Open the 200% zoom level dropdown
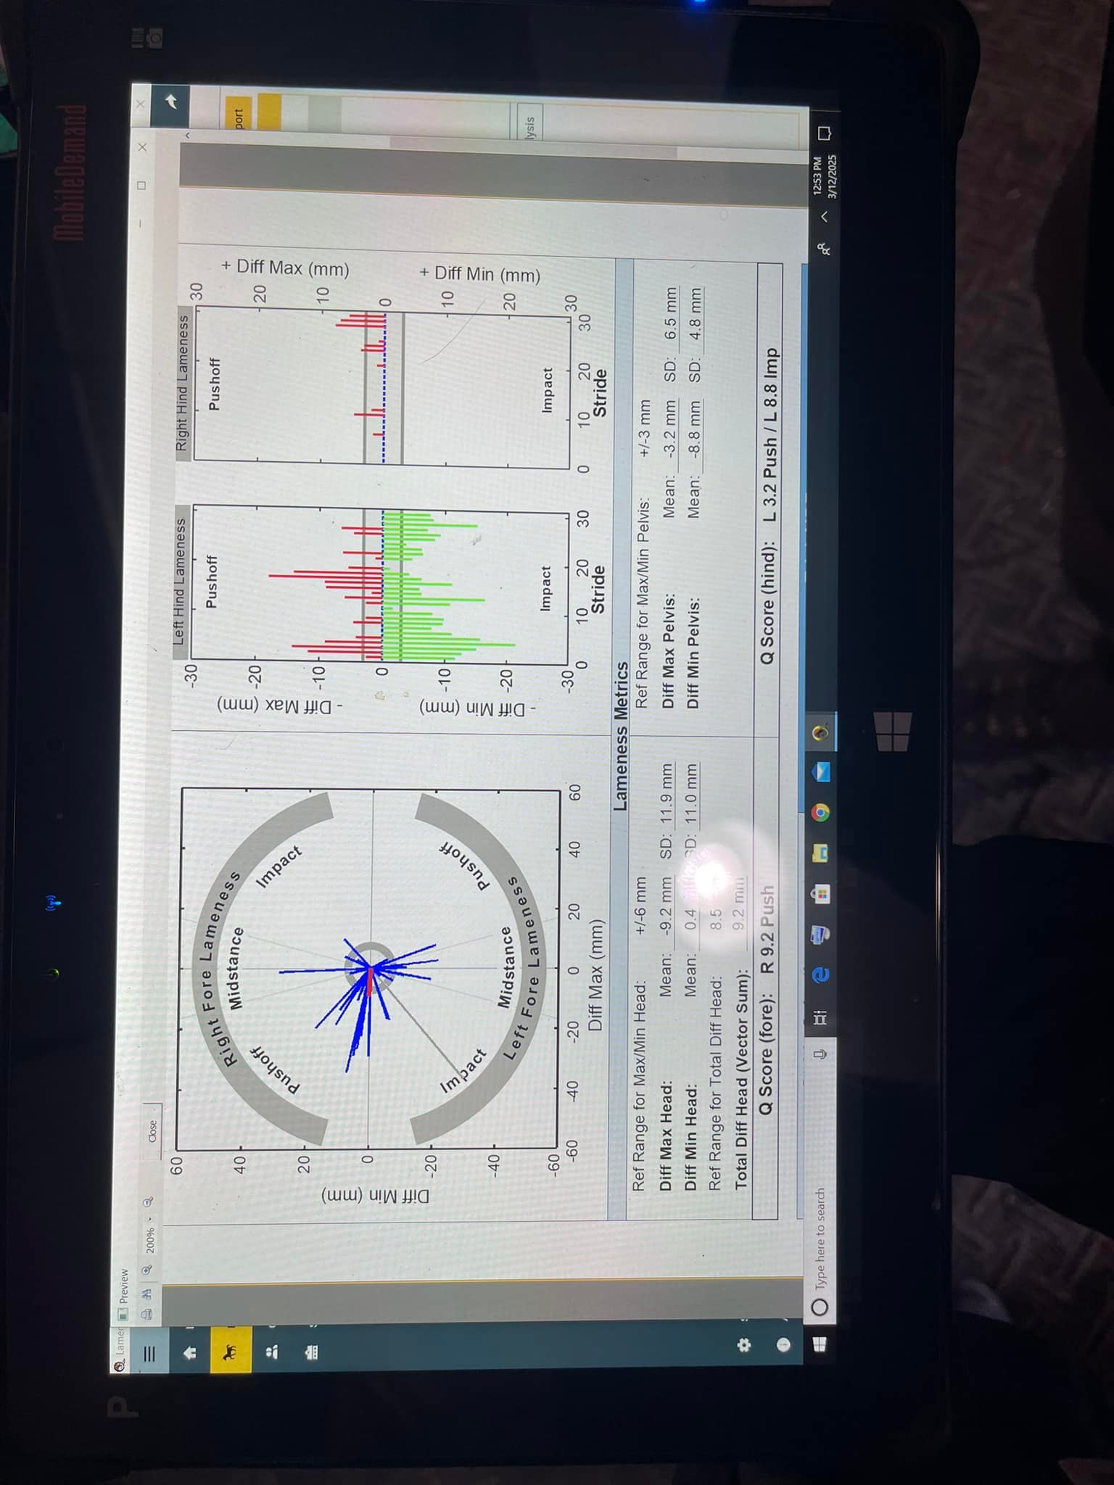The width and height of the screenshot is (1114, 1485). point(149,1236)
